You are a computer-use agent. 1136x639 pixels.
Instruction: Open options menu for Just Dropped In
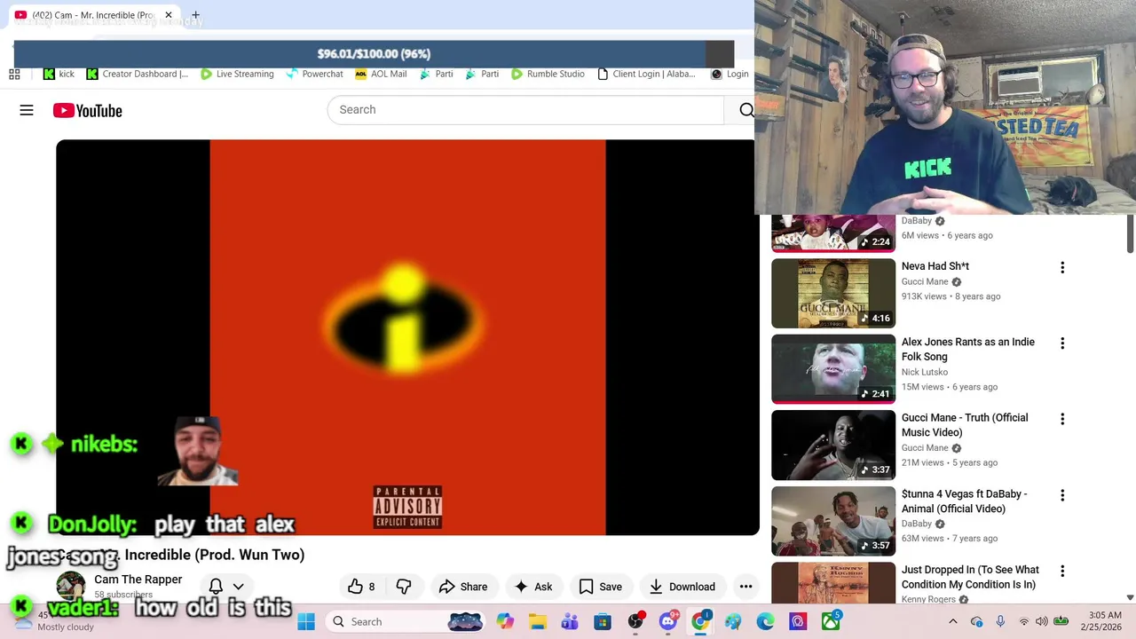[x=1062, y=571]
